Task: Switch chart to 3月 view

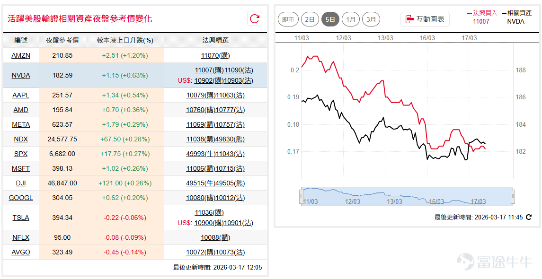Action: click(371, 19)
